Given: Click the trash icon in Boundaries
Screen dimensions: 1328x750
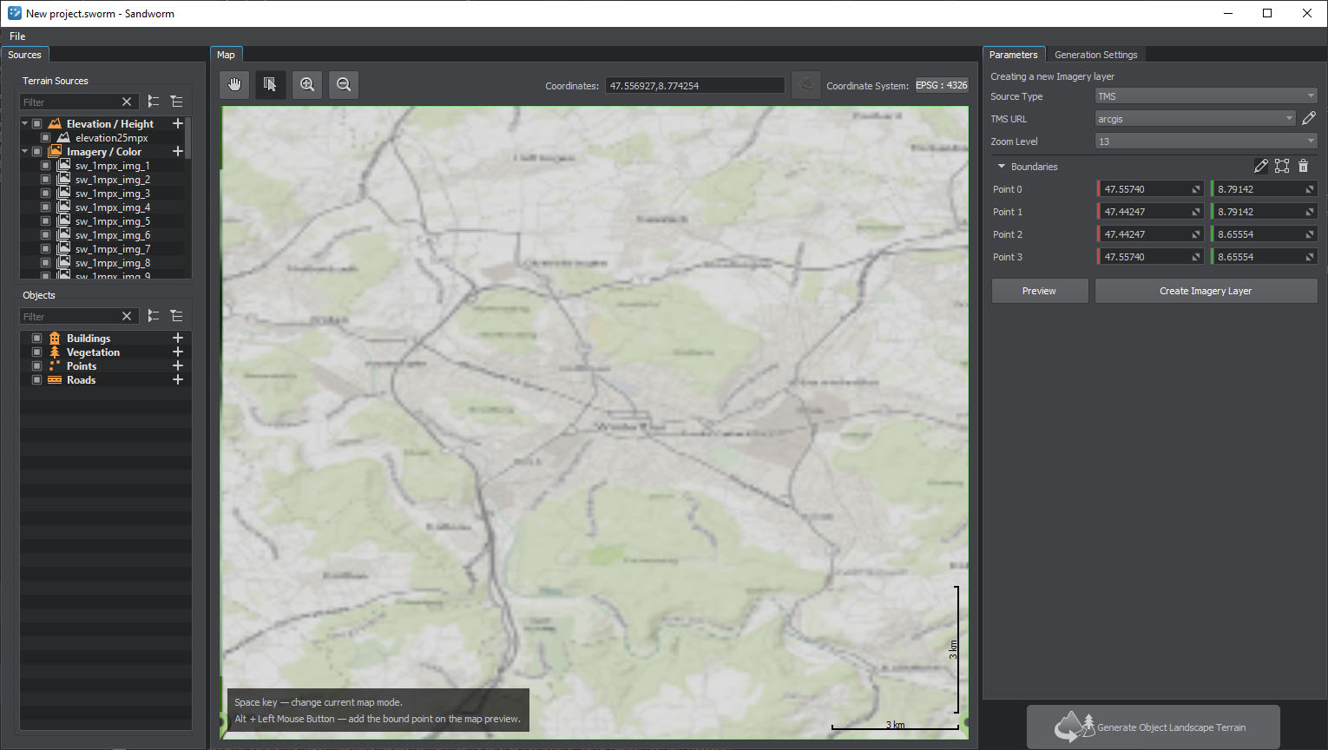Looking at the screenshot, I should pyautogui.click(x=1303, y=166).
